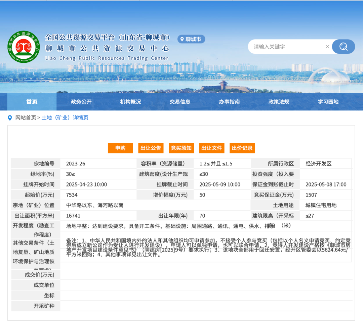
Task: Open the 出让文件 documents
Action: coord(211,148)
